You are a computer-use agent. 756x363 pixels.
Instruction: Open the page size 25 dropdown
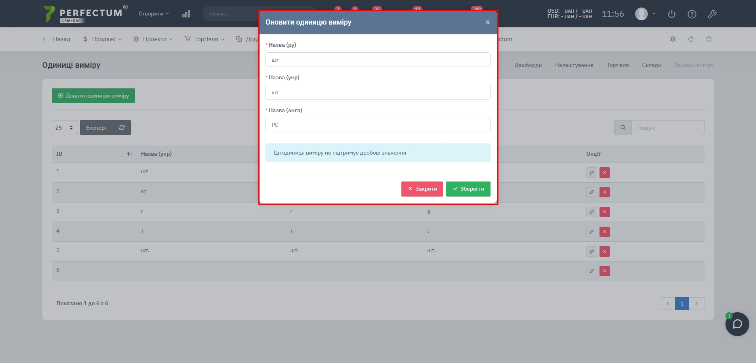coord(65,128)
